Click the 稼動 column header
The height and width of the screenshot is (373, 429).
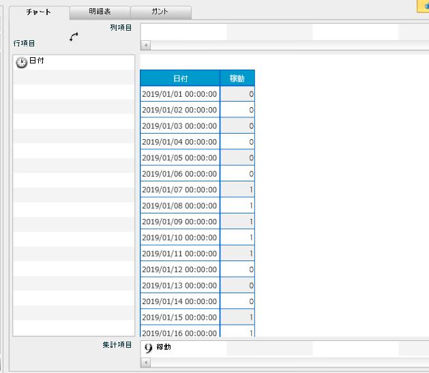coord(237,78)
